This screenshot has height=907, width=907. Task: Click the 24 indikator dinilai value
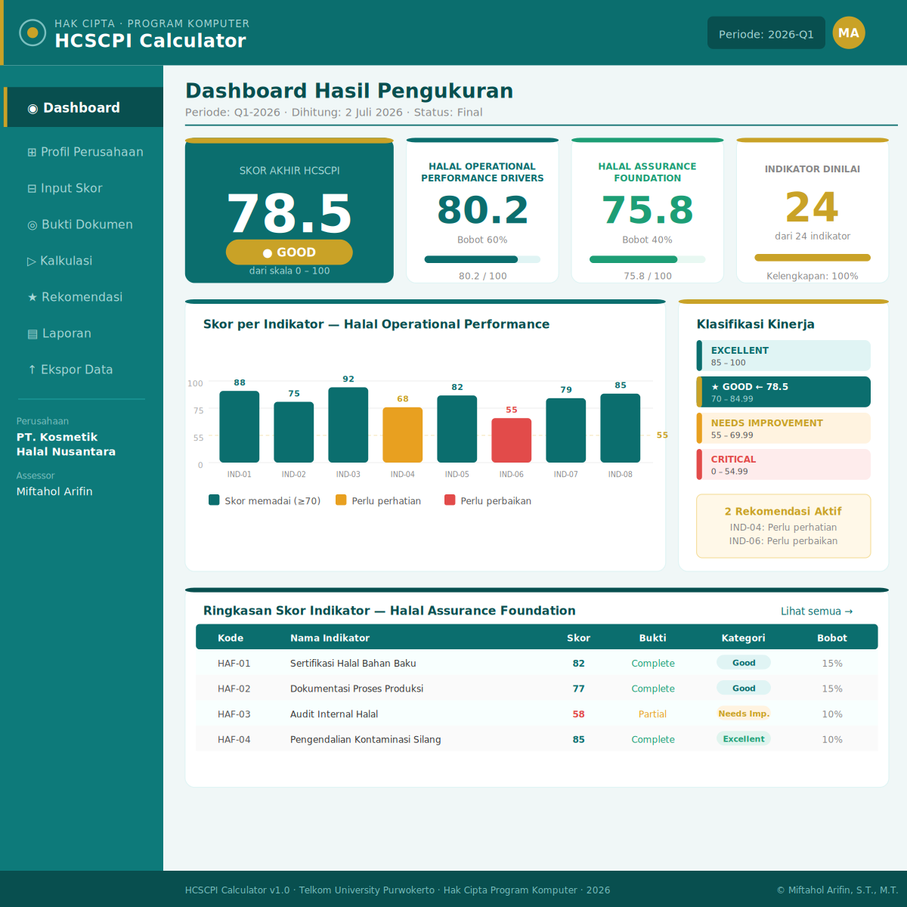[x=813, y=207]
